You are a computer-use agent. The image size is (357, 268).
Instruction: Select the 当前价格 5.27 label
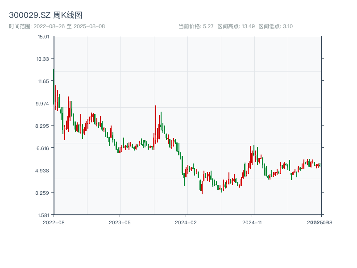coord(196,26)
